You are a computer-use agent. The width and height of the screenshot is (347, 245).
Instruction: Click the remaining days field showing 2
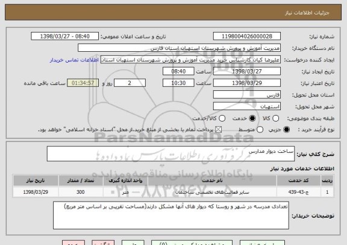(x=130, y=83)
